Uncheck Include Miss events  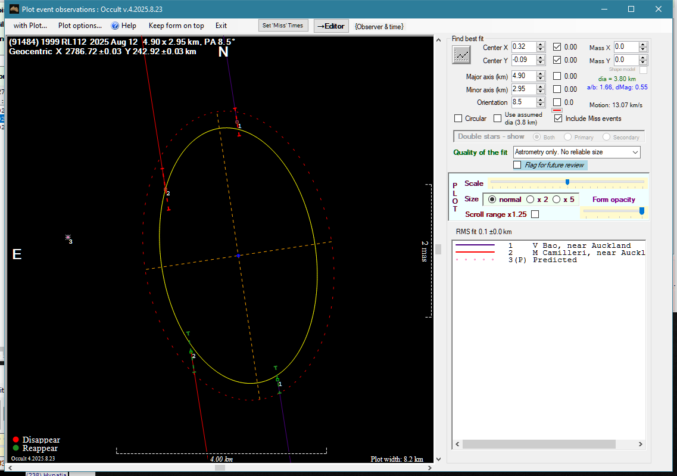point(558,119)
